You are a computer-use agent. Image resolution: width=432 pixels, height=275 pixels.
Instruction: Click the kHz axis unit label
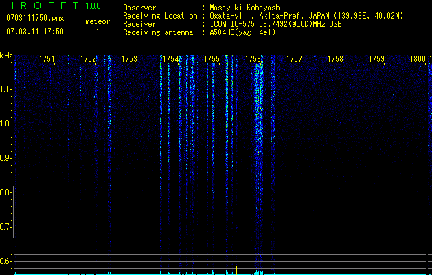[x=6, y=56]
